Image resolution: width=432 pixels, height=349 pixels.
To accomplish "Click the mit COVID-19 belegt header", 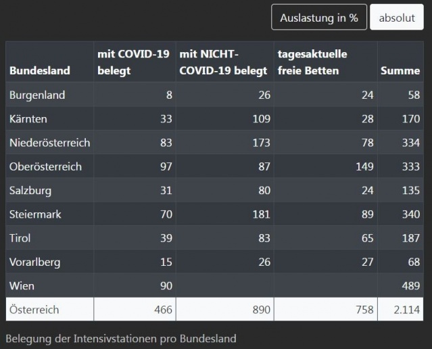I will (x=133, y=62).
